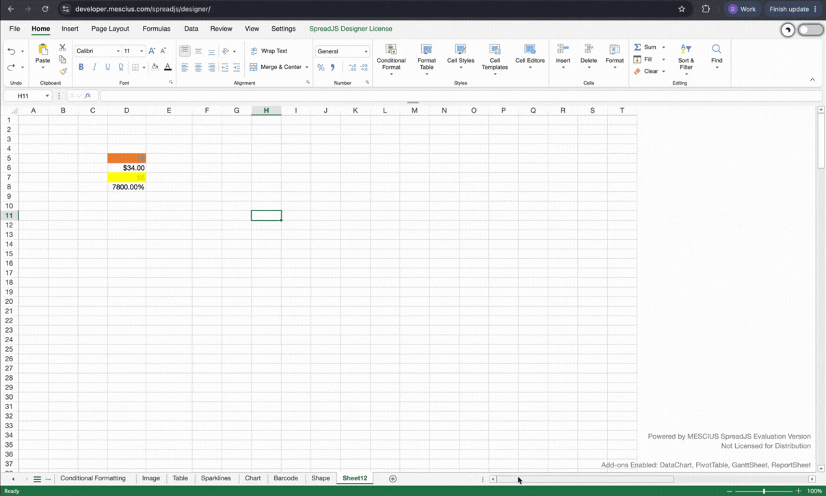Click the Wrap Text button
Viewport: 826px width, 496px height.
tap(269, 51)
